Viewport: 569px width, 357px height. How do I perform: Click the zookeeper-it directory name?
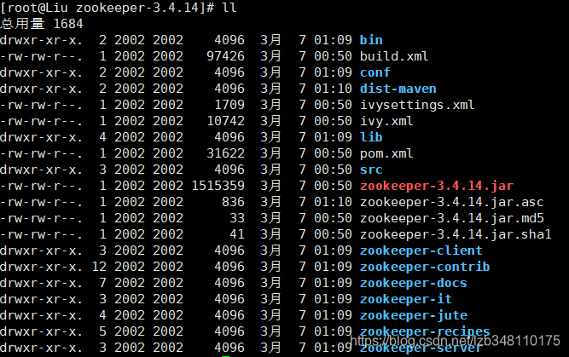pos(405,299)
